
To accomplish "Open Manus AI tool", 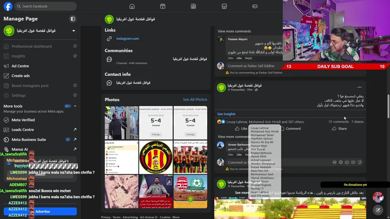I will coord(40,149).
